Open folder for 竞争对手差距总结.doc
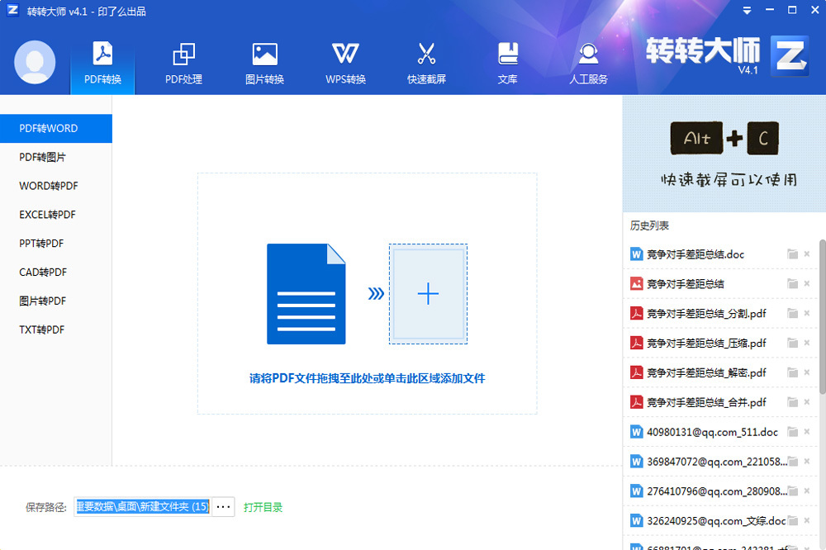This screenshot has height=550, width=826. point(792,254)
